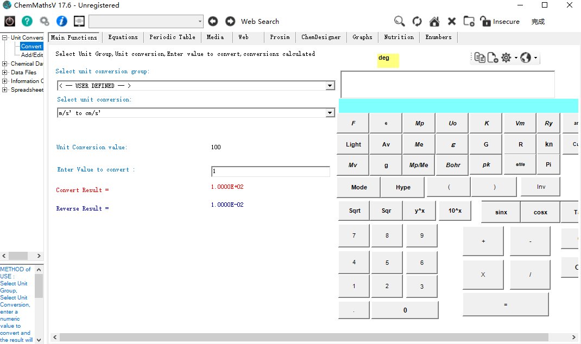The height and width of the screenshot is (344, 581).
Task: Click the 10^x button
Action: pyautogui.click(x=455, y=211)
